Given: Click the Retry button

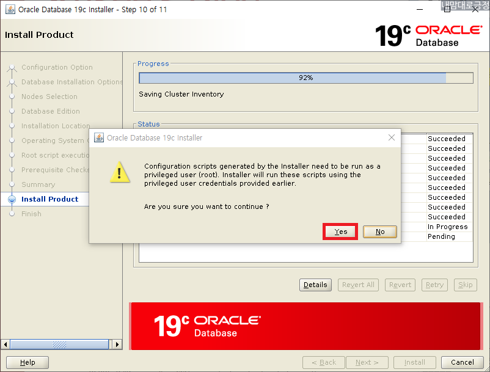Looking at the screenshot, I should pos(434,285).
